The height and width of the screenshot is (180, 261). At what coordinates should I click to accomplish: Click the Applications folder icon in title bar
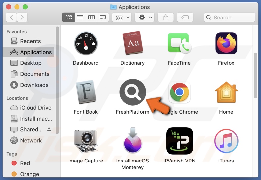pos(113,7)
